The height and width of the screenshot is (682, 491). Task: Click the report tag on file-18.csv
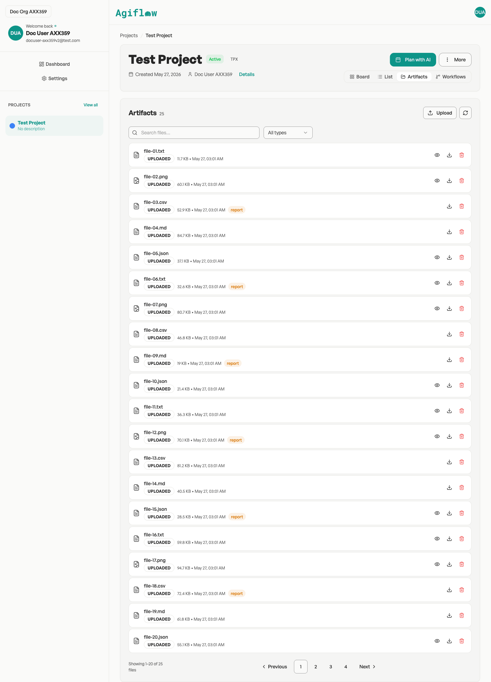coord(237,594)
